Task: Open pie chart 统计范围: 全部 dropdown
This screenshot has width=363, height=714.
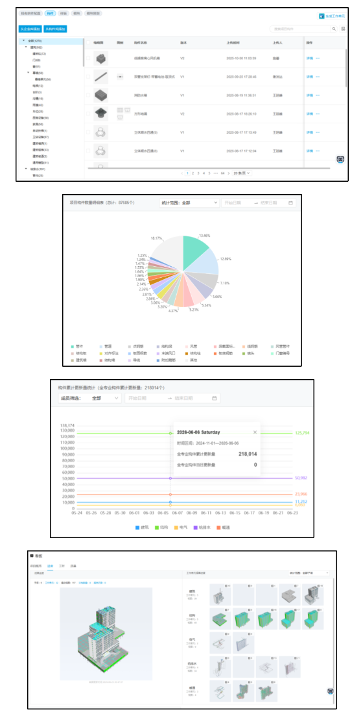Action: [x=190, y=203]
